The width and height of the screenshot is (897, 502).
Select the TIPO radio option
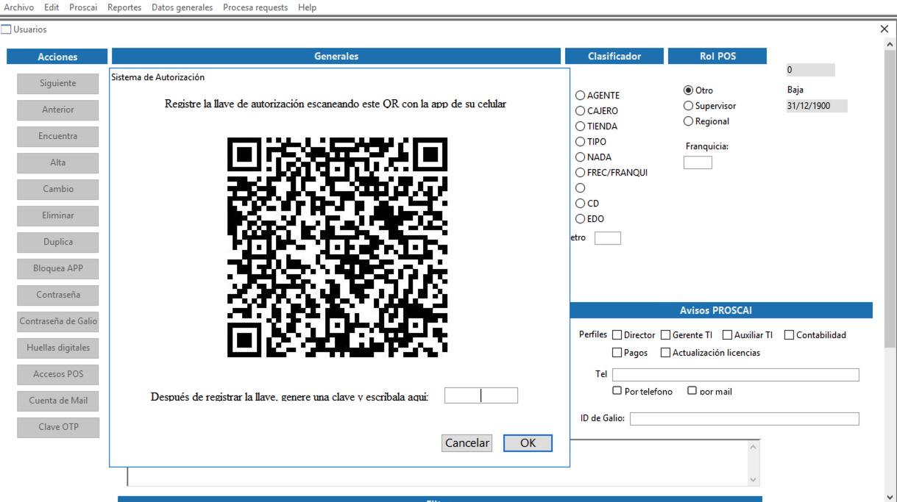tap(580, 142)
